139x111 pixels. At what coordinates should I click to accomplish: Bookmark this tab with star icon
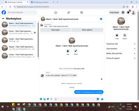click(127, 7)
